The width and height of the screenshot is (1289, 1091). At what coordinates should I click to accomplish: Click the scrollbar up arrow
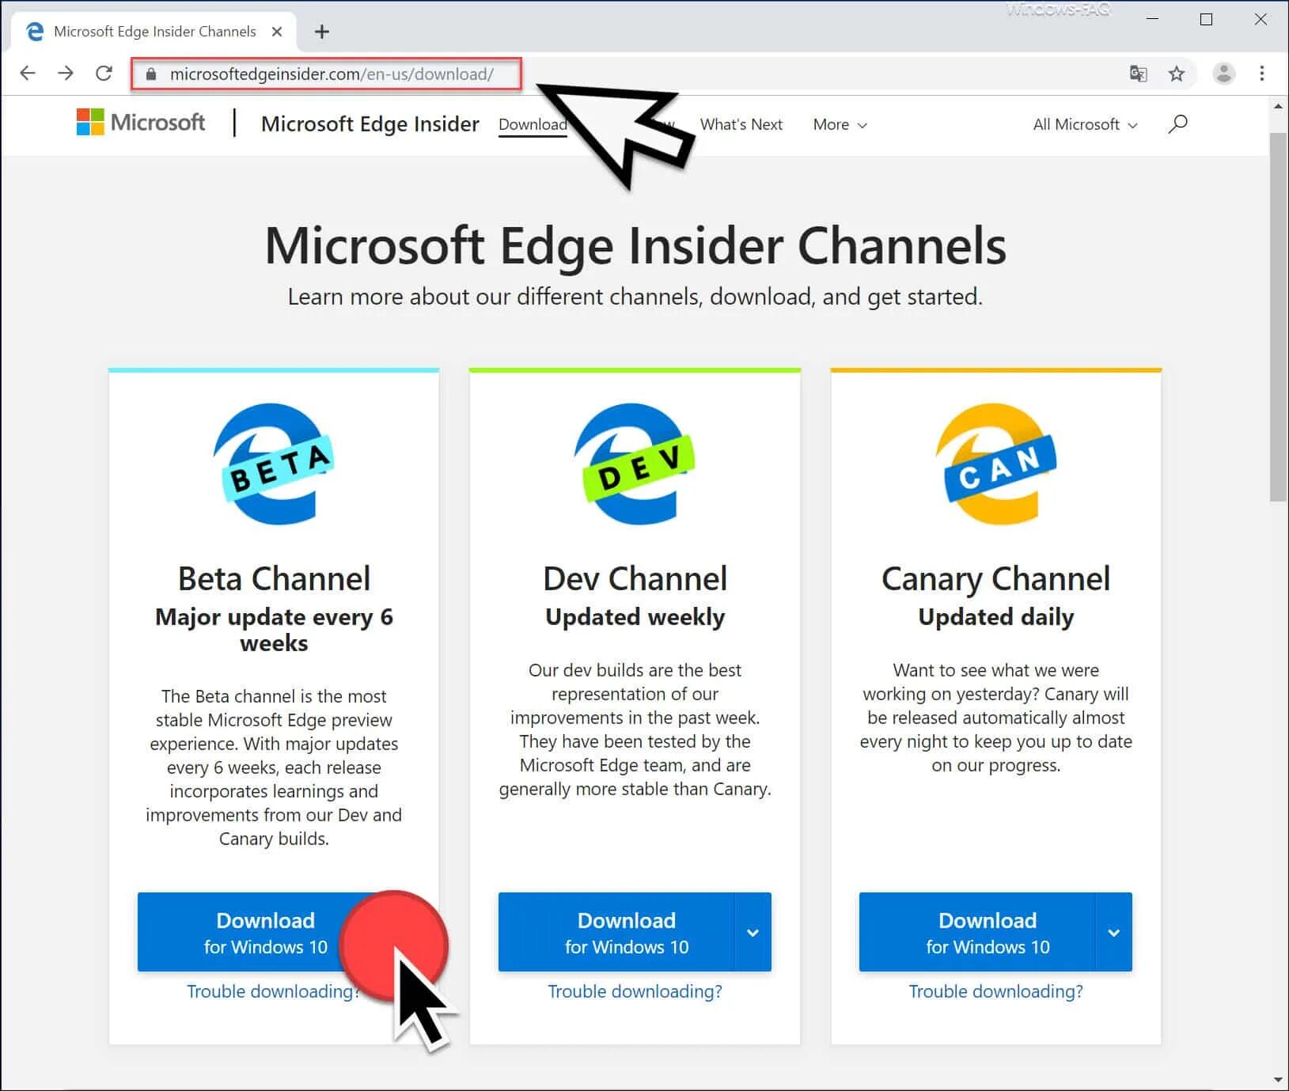pyautogui.click(x=1278, y=106)
